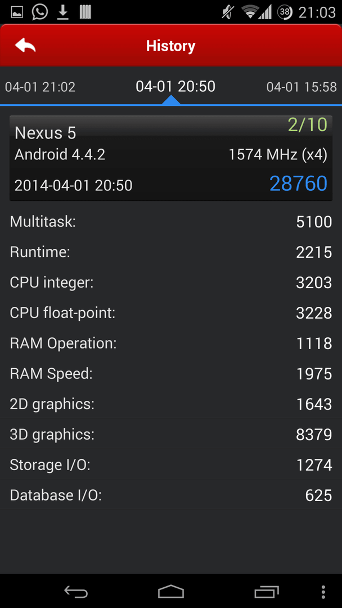Tap the download notification icon in the status bar
This screenshot has width=342, height=608.
coord(63,12)
